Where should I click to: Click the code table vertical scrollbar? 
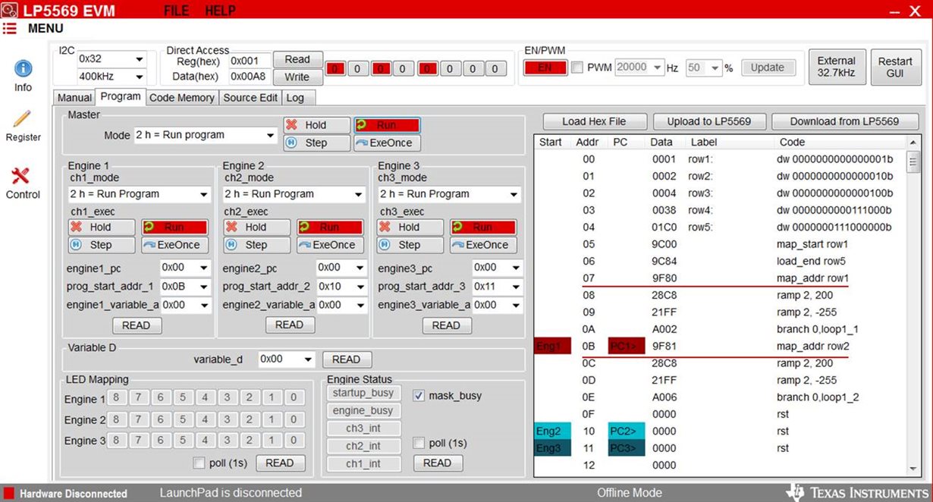point(913,305)
